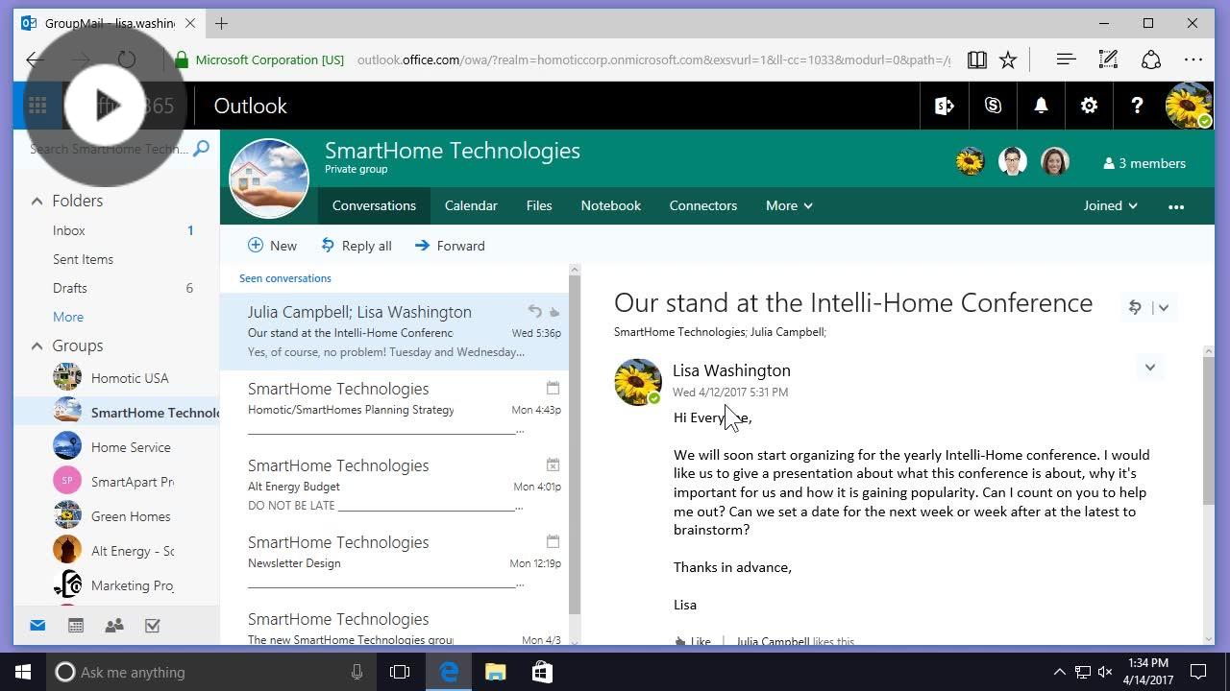
Task: Open the Edge Hub icon
Action: pos(1066,60)
